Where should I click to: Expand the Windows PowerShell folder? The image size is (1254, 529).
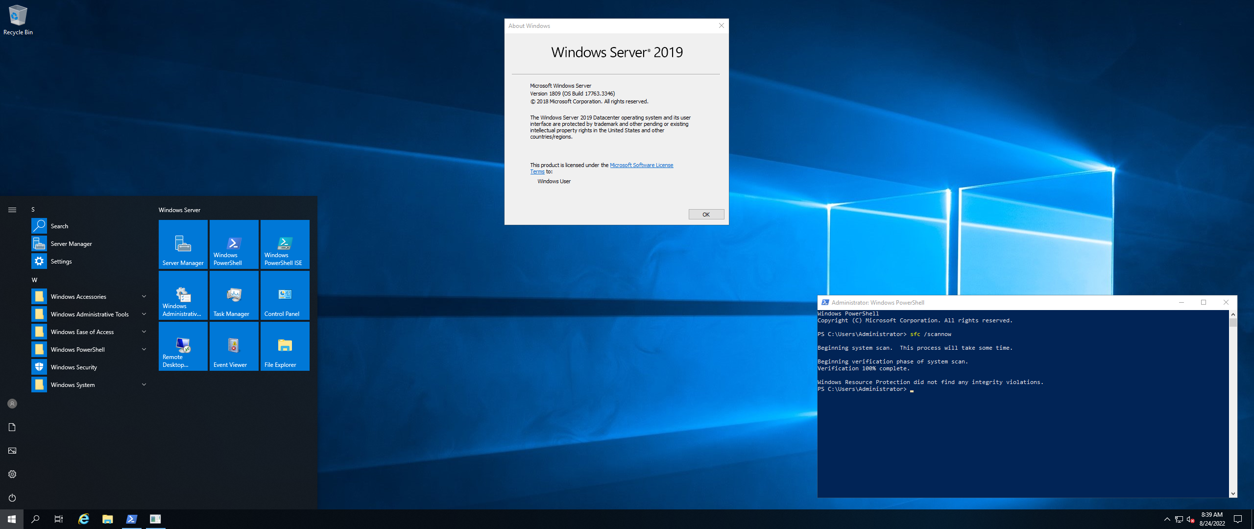click(90, 349)
